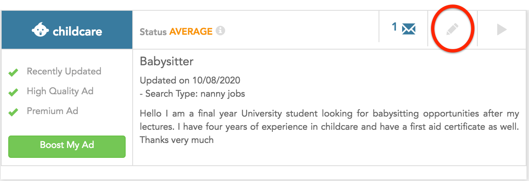The image size is (529, 181).
Task: Click the ad description paragraph text
Action: pos(329,126)
